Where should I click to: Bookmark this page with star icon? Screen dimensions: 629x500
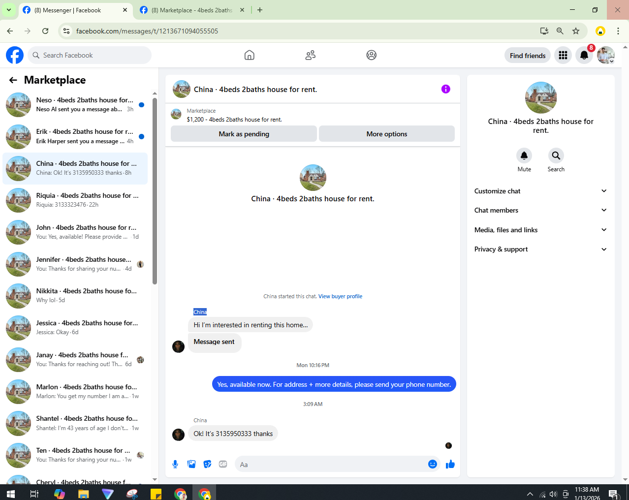point(576,31)
